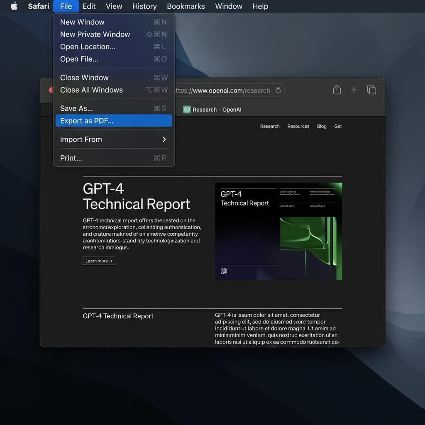Open the History menu
425x425 pixels.
pyautogui.click(x=144, y=6)
